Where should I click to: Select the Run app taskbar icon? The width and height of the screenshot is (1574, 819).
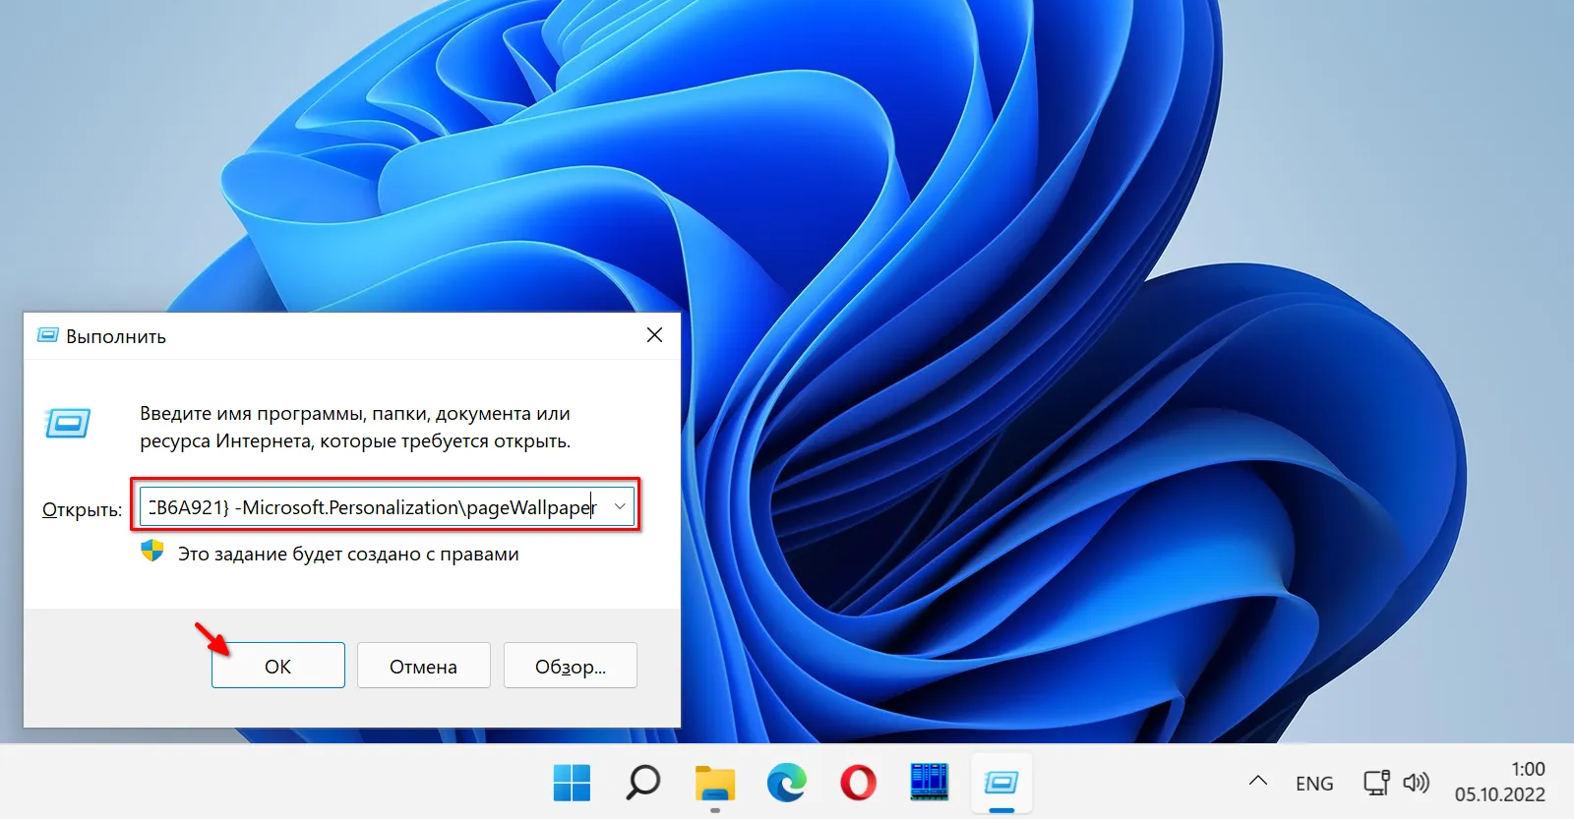1001,783
